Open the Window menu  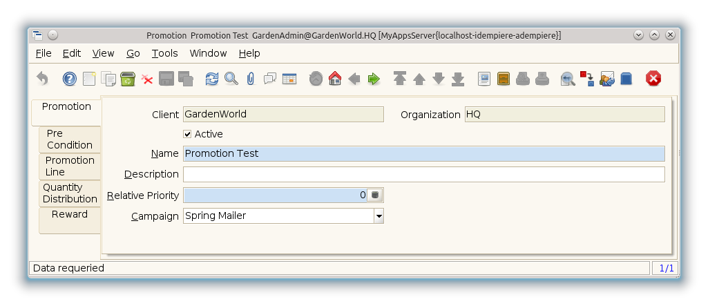coord(208,53)
